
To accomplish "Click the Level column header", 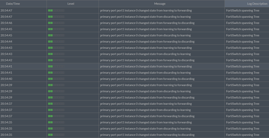I will (x=71, y=4).
